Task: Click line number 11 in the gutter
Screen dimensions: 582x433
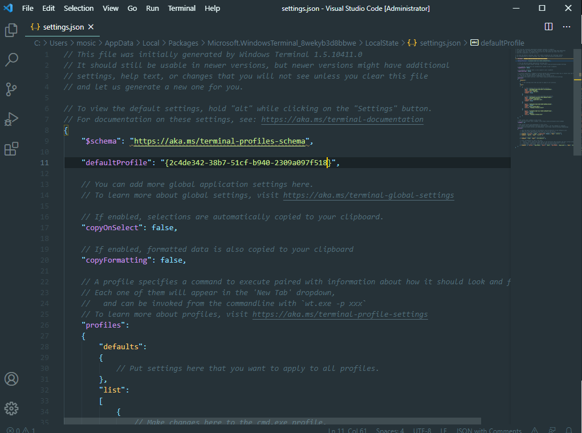Action: [x=44, y=162]
